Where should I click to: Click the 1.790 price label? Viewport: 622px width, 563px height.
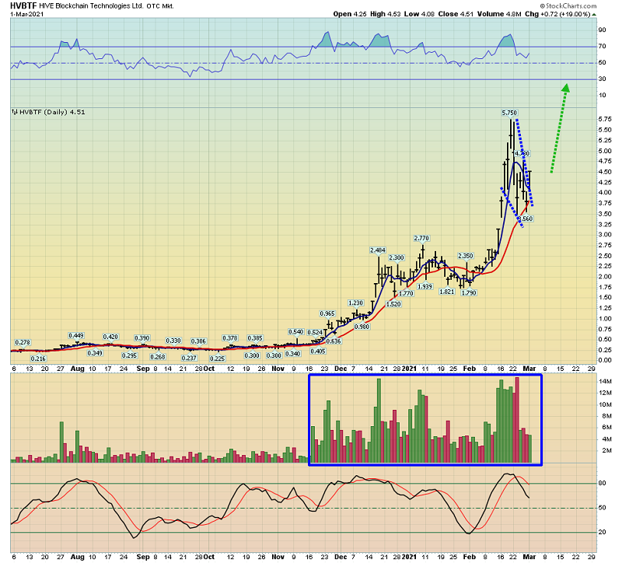[x=469, y=293]
